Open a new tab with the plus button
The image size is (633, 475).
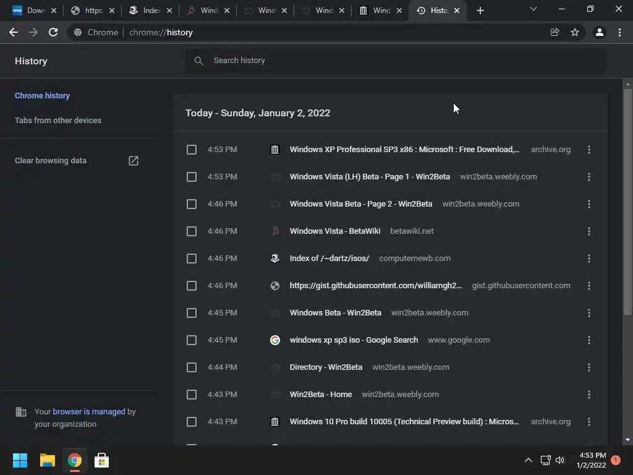tap(480, 11)
